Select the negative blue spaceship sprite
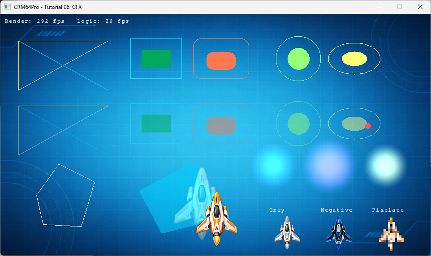431x256 pixels. tap(339, 233)
